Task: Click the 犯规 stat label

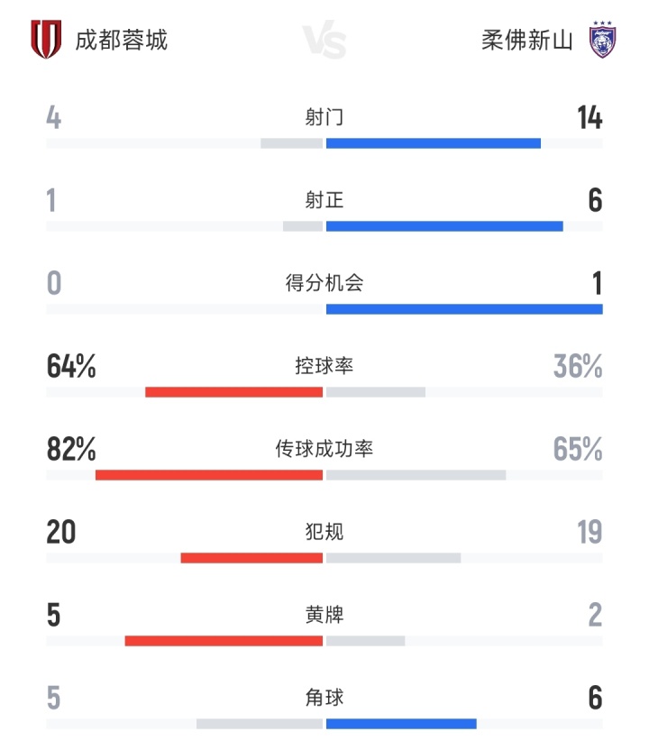Action: (x=324, y=532)
